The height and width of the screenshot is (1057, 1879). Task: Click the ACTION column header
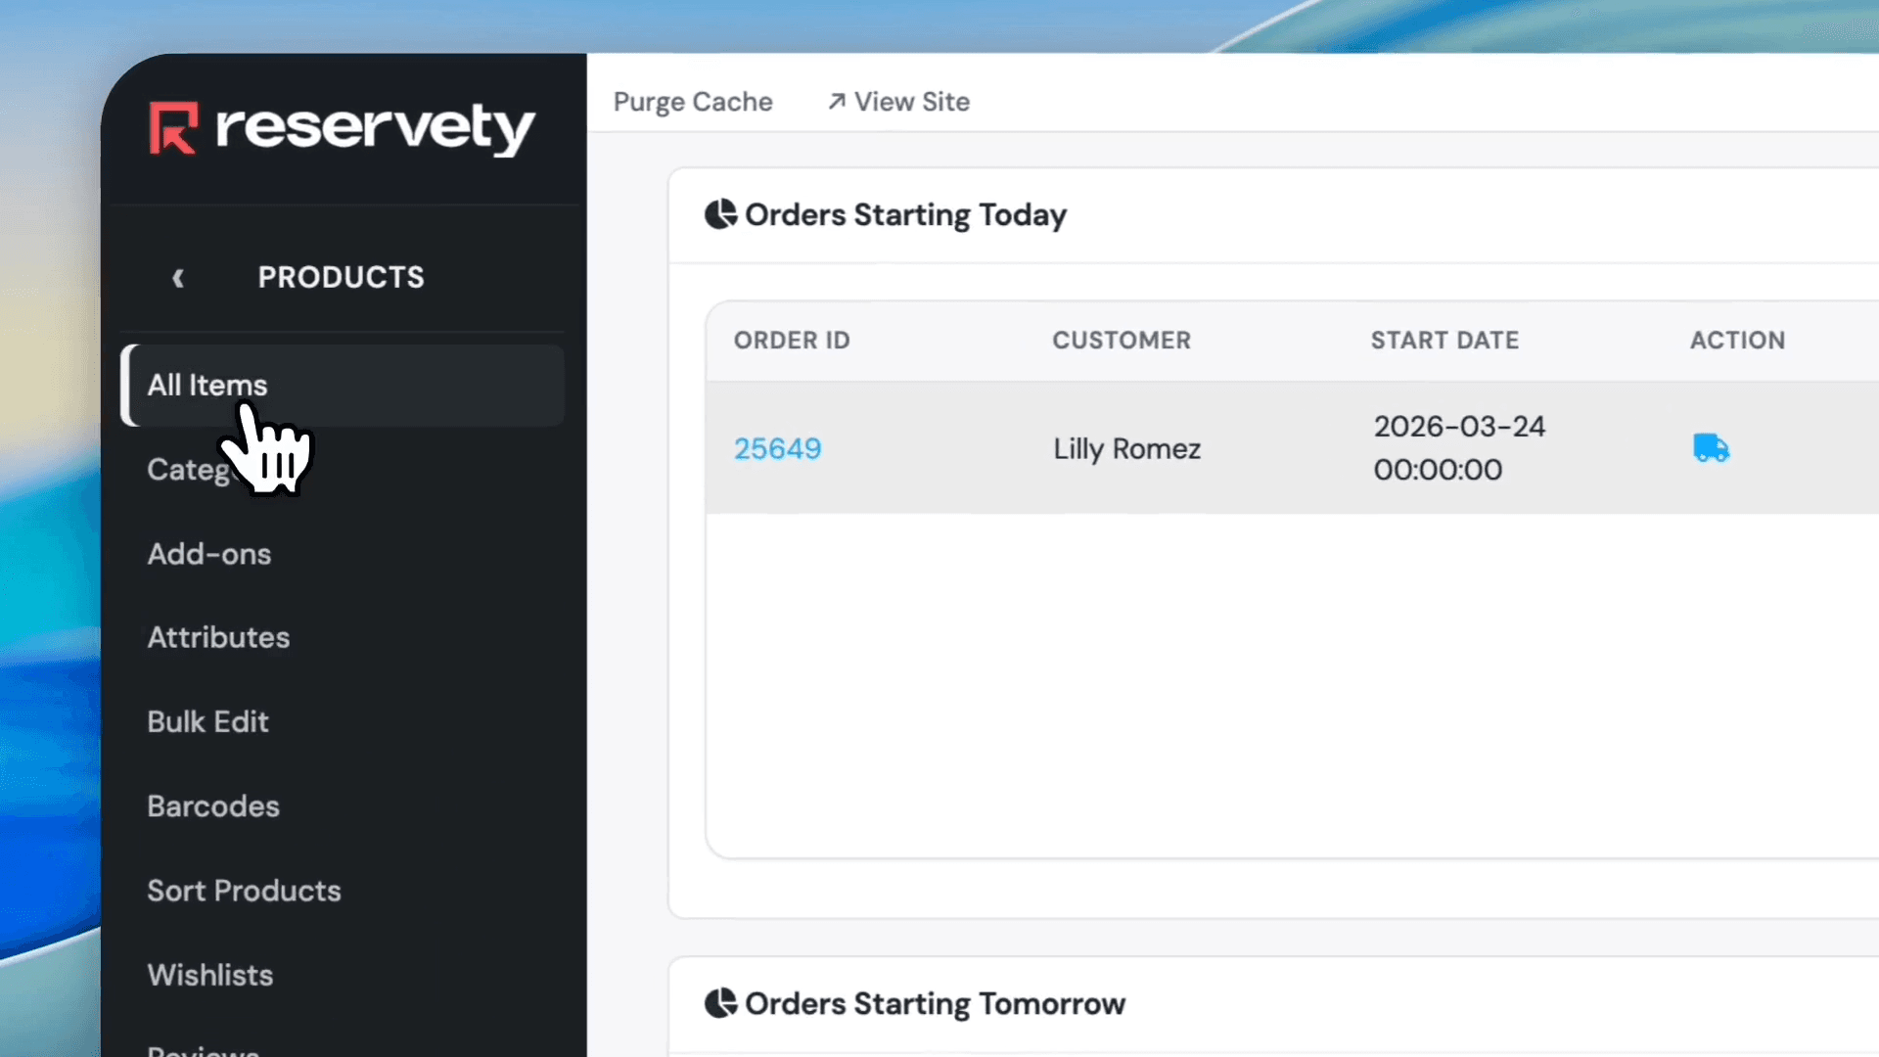click(x=1737, y=340)
